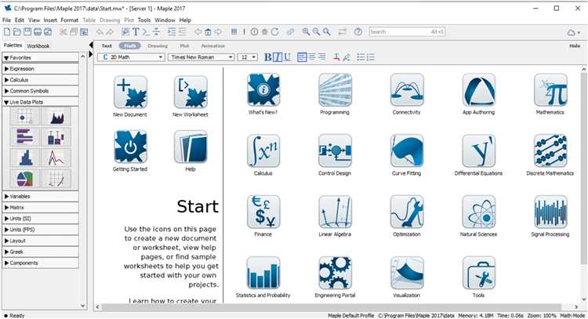Open the Getting Started icon
This screenshot has width=588, height=319.
[x=130, y=147]
